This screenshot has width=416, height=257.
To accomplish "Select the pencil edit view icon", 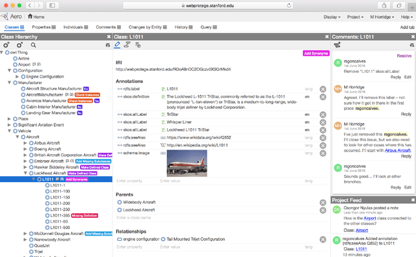I will coord(117,45).
